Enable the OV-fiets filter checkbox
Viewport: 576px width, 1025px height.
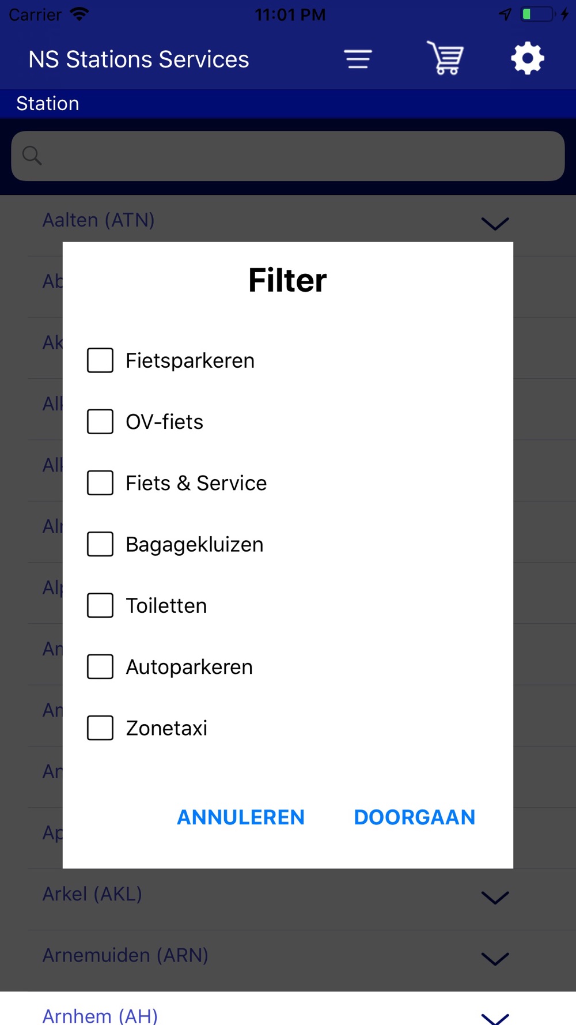[x=100, y=421]
